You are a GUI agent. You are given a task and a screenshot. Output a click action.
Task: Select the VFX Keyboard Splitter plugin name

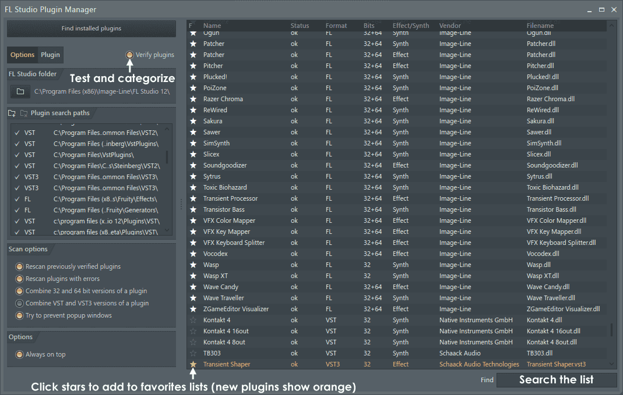[x=234, y=243]
